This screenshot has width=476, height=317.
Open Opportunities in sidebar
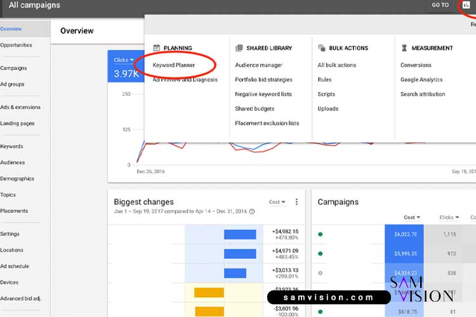pyautogui.click(x=16, y=45)
